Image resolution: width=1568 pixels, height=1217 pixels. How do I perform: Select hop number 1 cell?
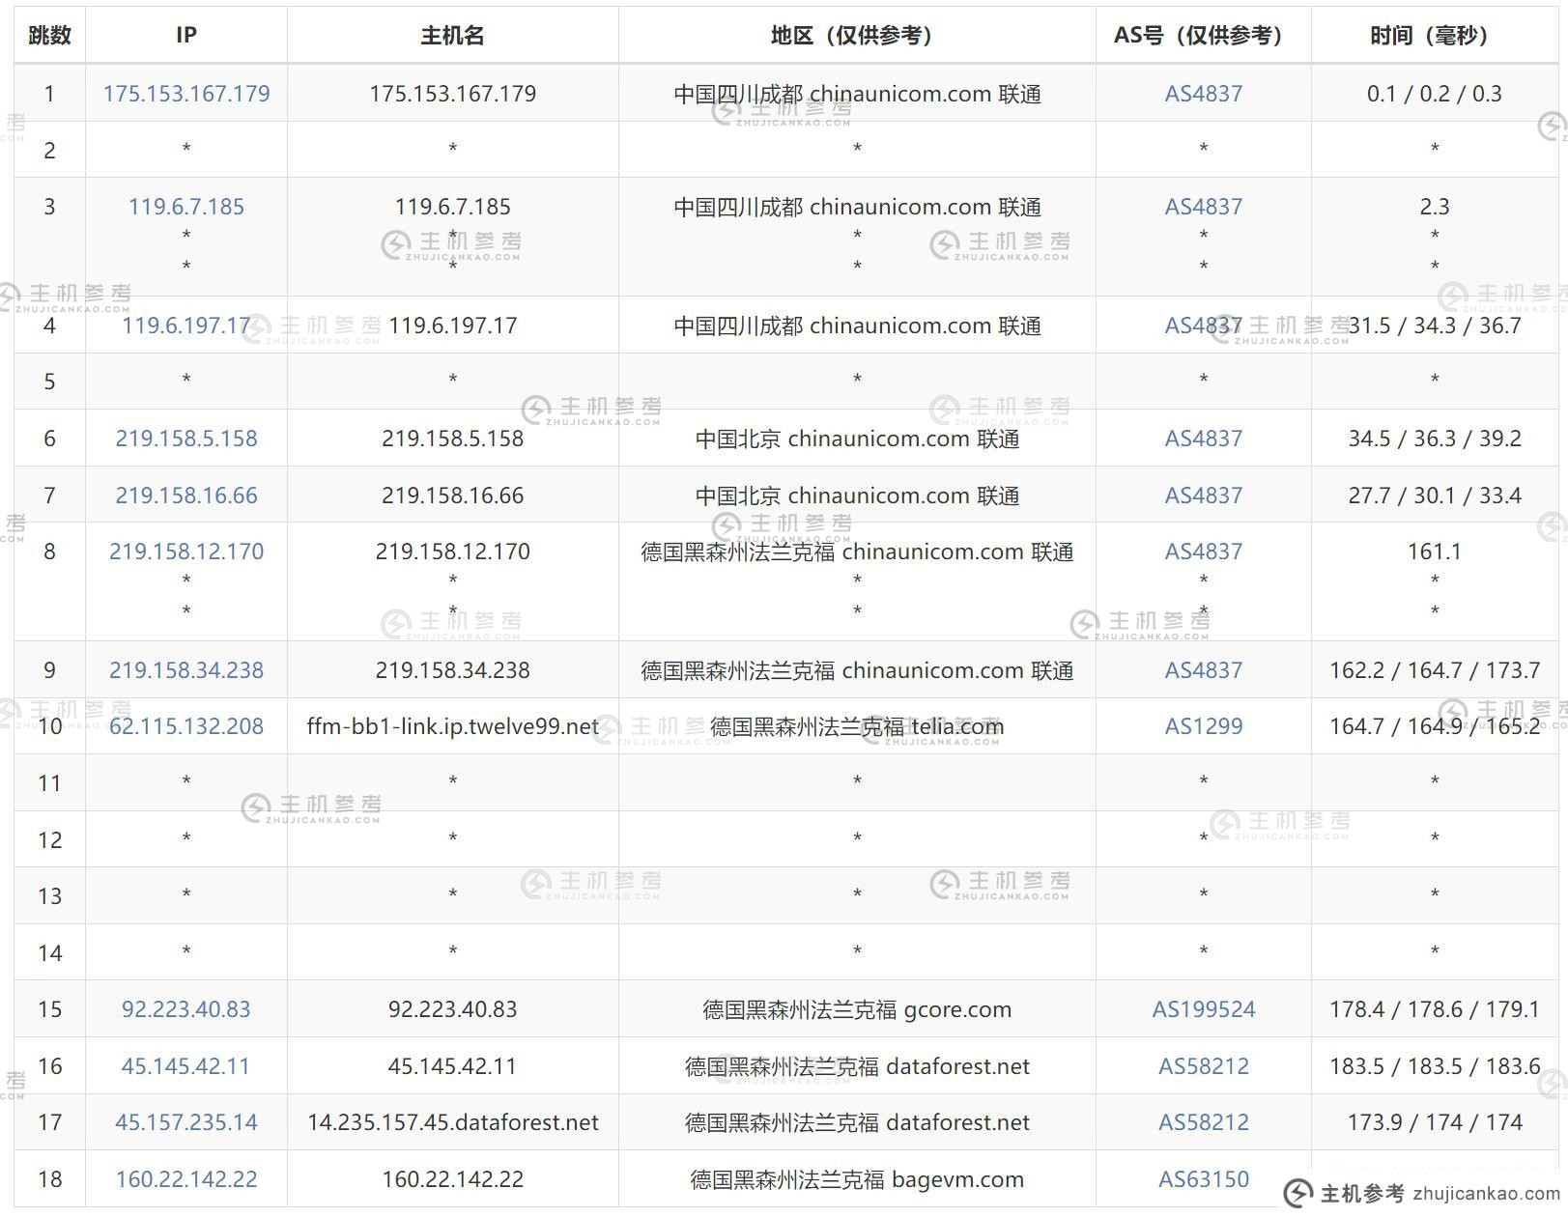pos(50,94)
